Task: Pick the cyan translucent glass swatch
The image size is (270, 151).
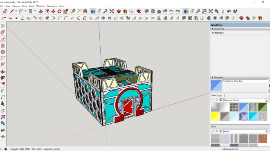Action: coord(253,116)
